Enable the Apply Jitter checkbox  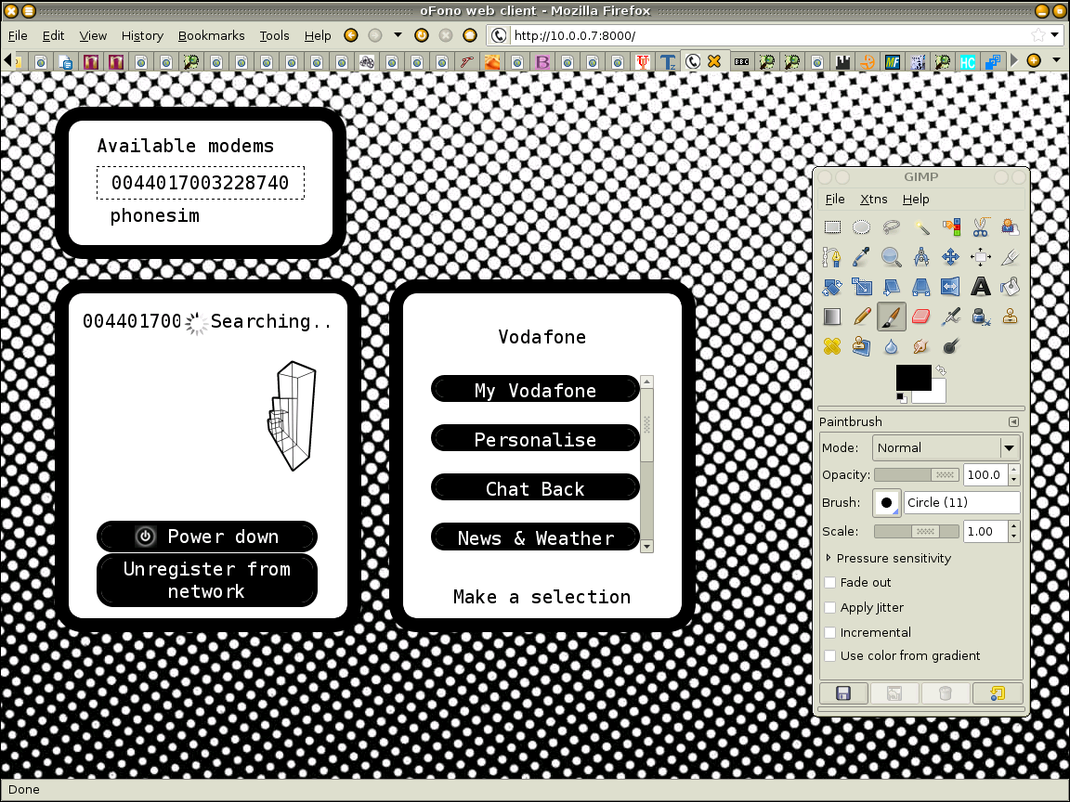[829, 608]
